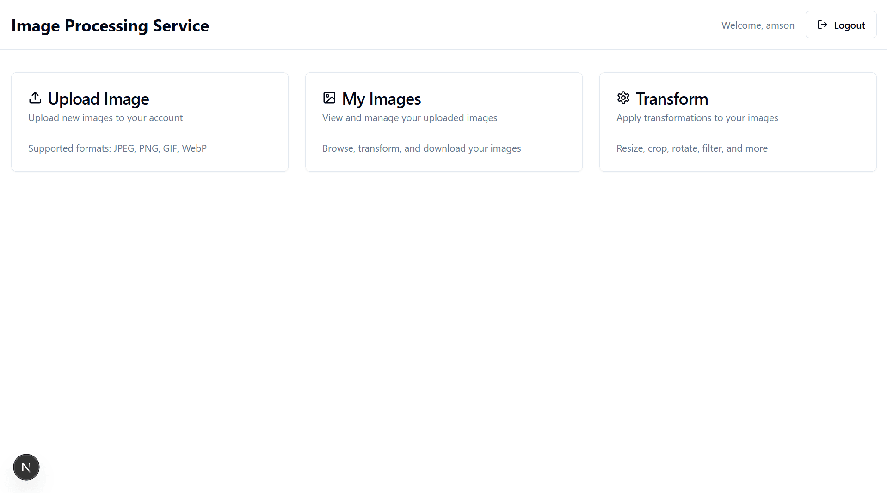Click the Transform heading

coord(671,99)
